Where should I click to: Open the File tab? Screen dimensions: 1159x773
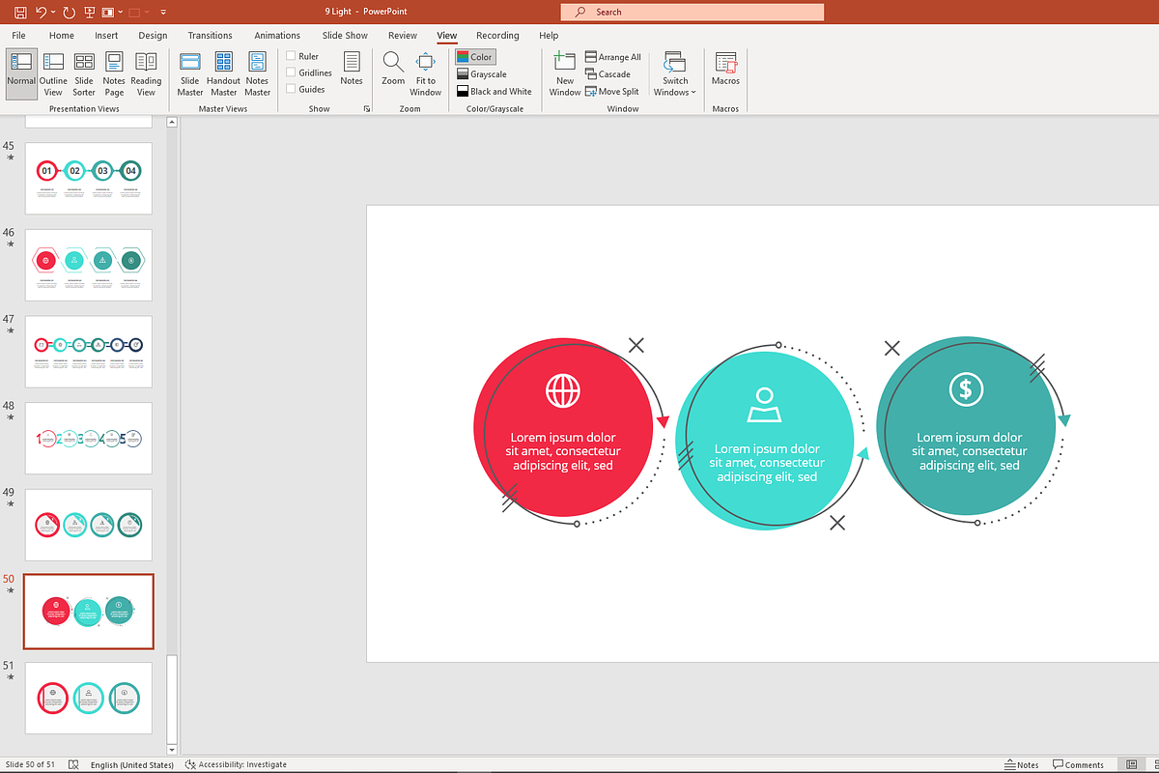tap(19, 36)
